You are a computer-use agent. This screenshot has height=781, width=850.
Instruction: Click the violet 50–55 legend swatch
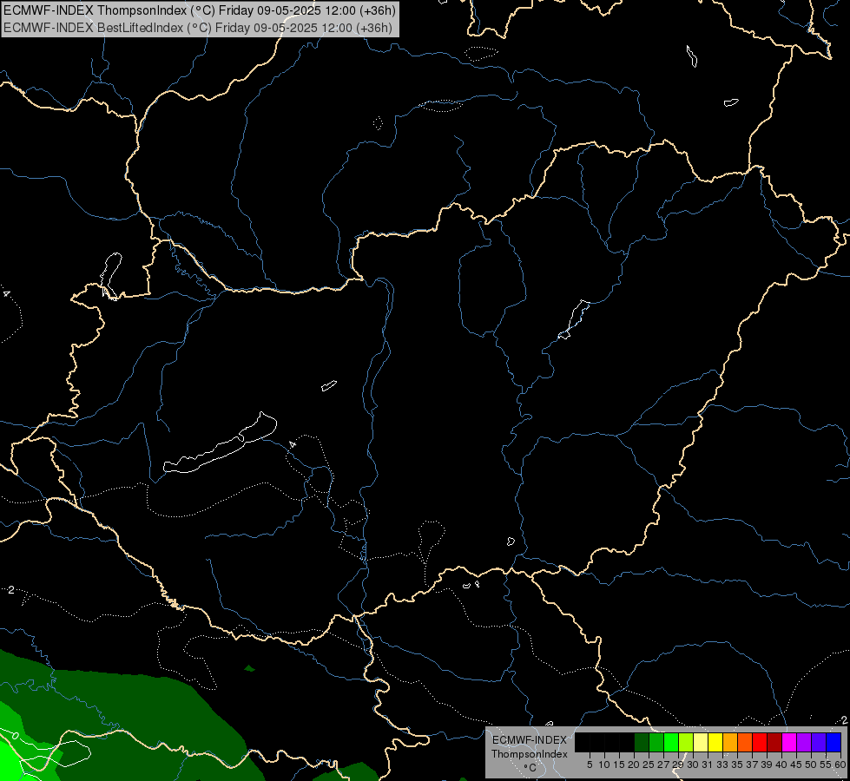pos(819,743)
